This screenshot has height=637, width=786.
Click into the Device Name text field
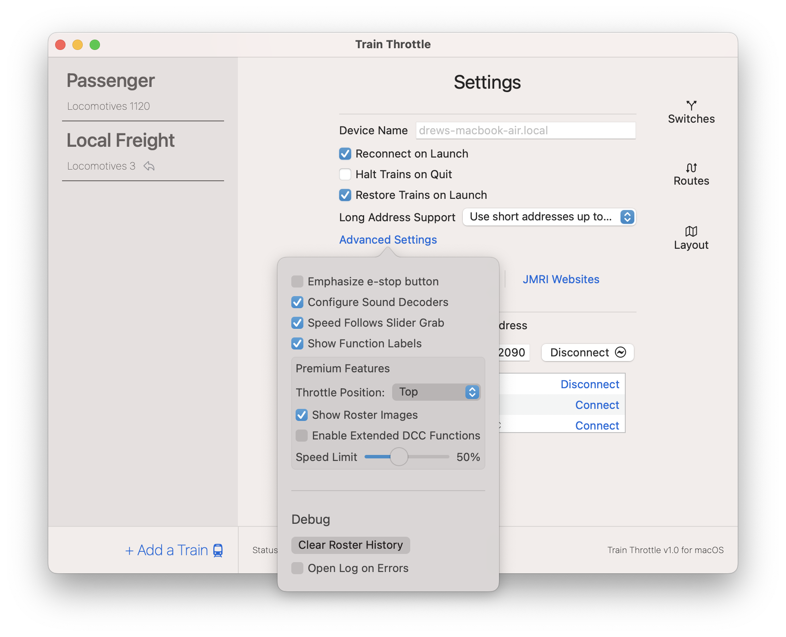coord(525,130)
